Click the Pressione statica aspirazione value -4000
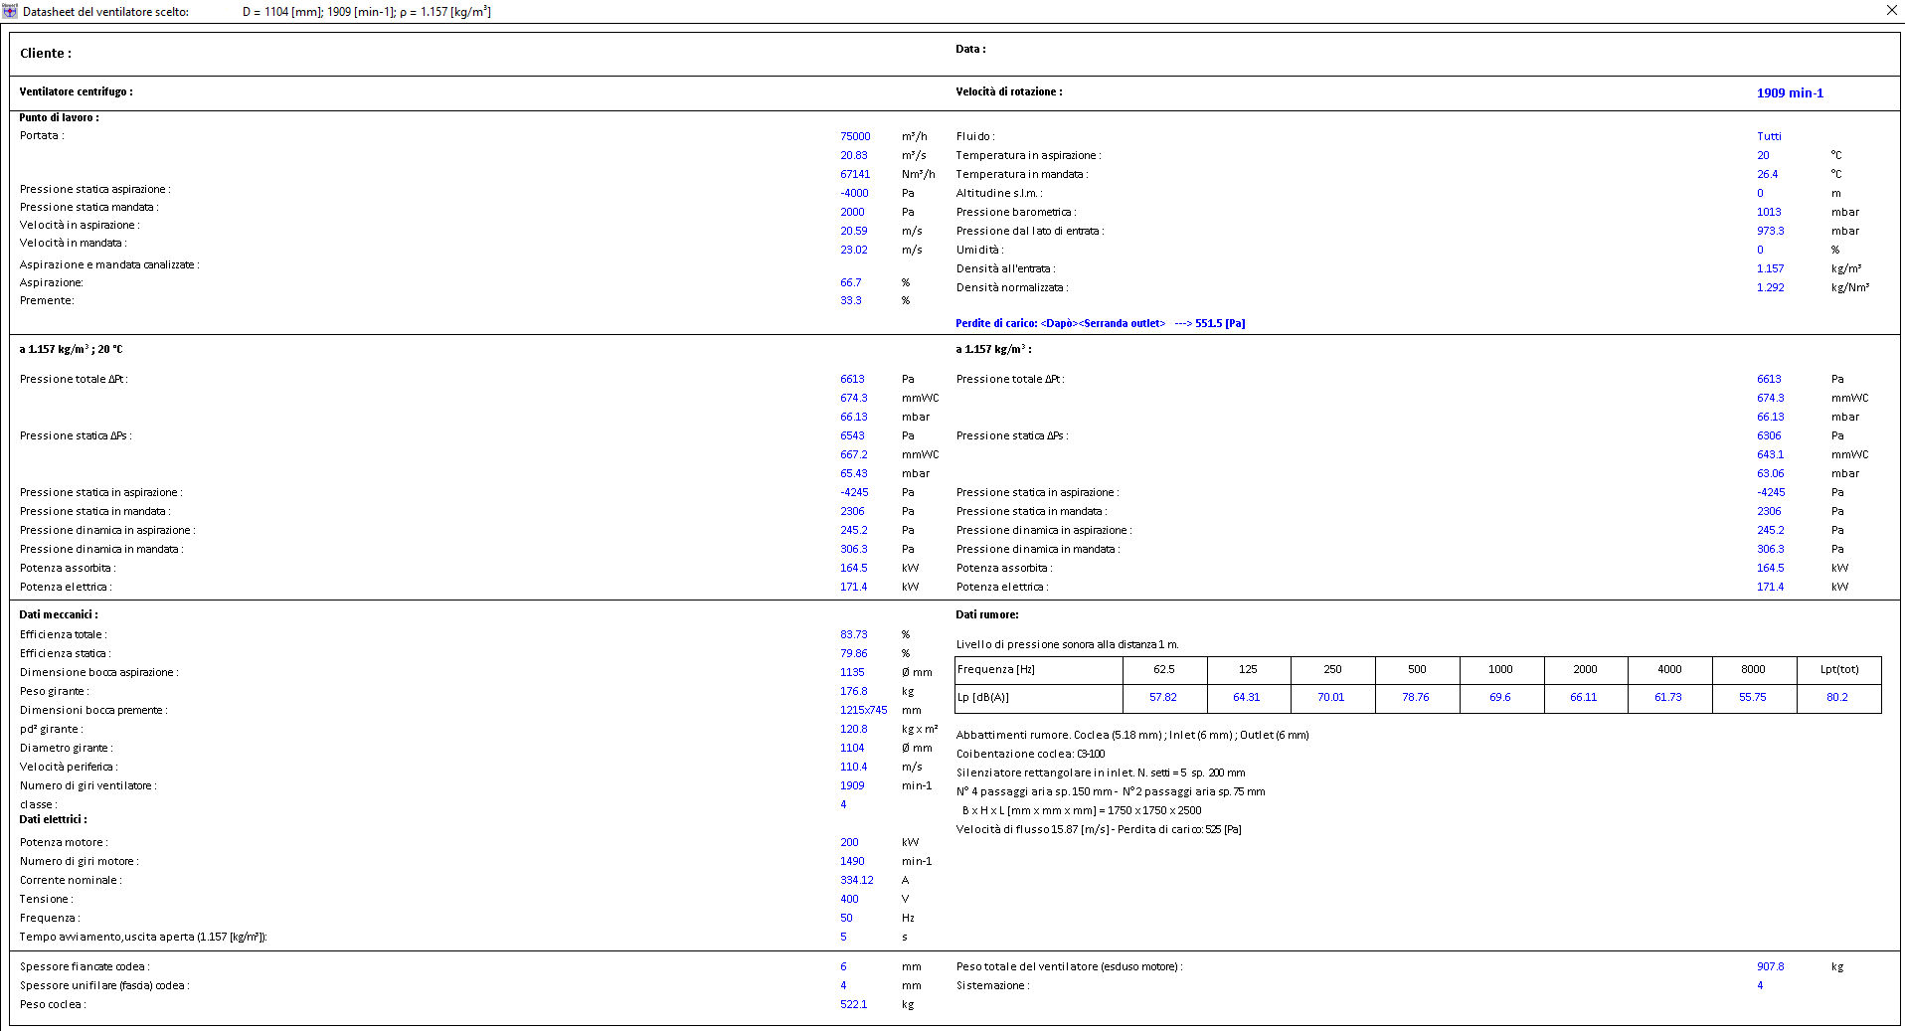The image size is (1905, 1031). click(x=853, y=193)
